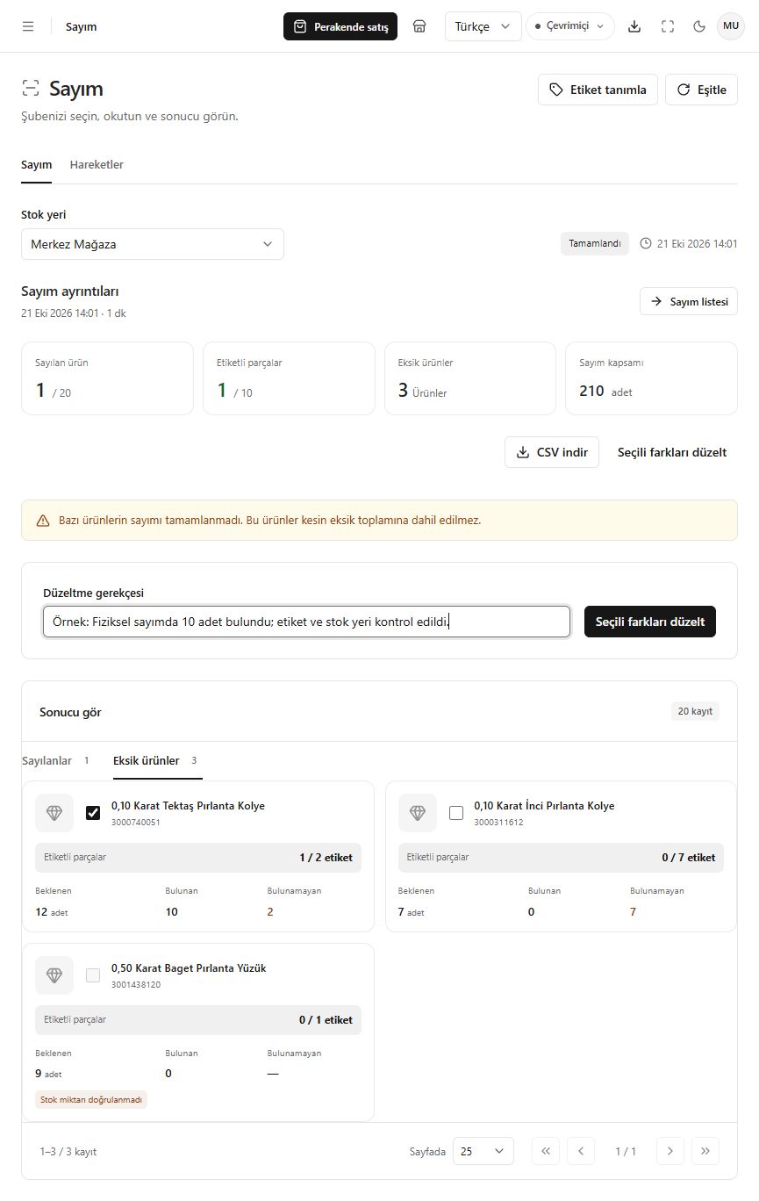The width and height of the screenshot is (759, 1201).
Task: Open the Türkçe language dropdown
Action: click(483, 26)
